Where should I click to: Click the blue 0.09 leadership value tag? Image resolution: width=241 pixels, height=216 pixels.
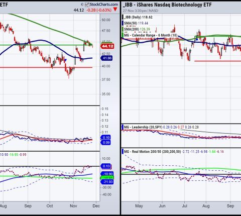click(x=105, y=143)
